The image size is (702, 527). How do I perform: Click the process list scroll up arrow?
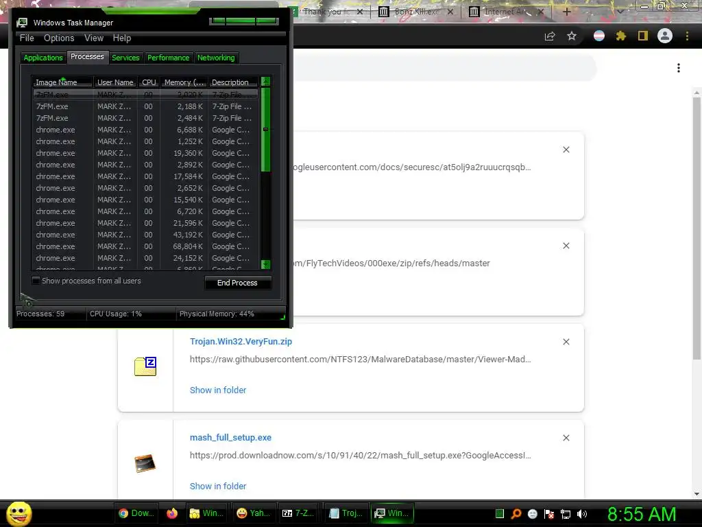click(x=265, y=82)
